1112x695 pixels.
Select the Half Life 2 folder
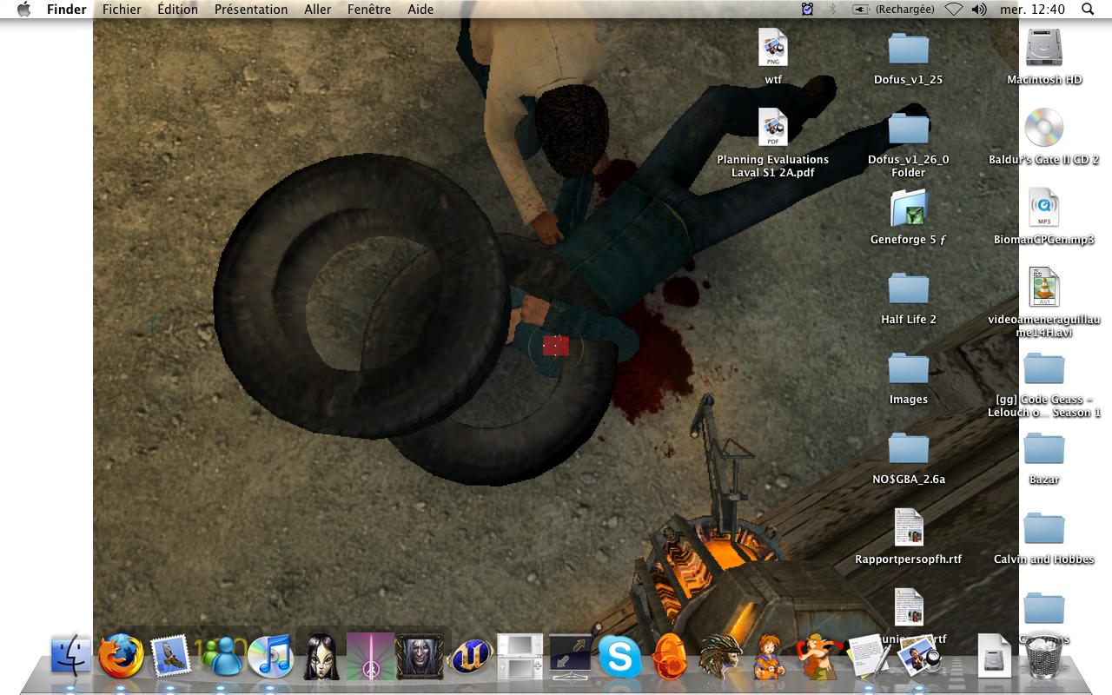coord(909,288)
